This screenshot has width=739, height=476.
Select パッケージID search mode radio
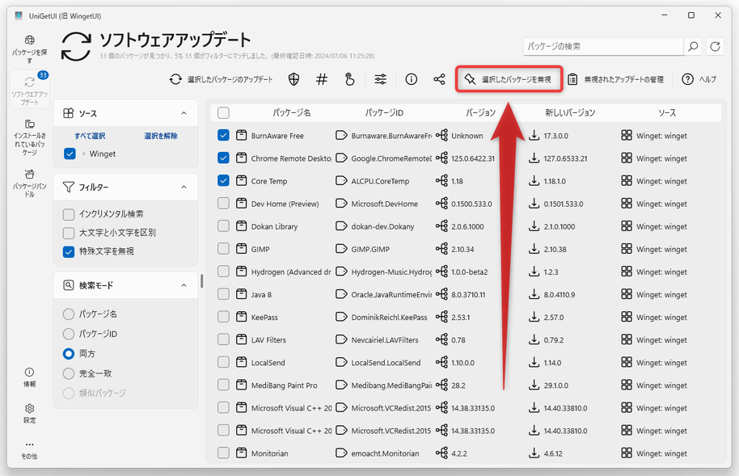point(69,334)
